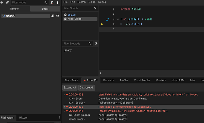The height and width of the screenshot is (123, 204).
Task: Click the Filter Scripts search icon
Action: 95,8
